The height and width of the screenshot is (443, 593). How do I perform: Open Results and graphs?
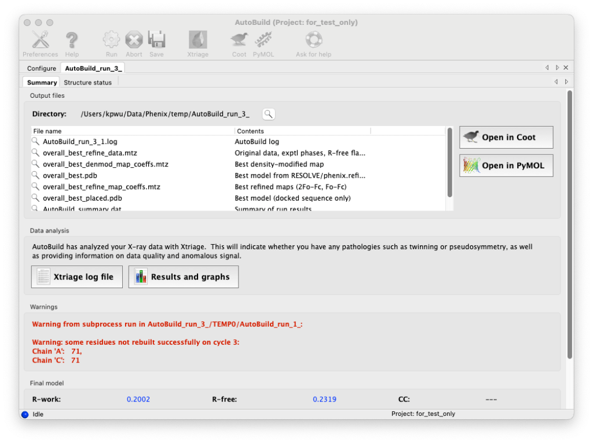pyautogui.click(x=183, y=277)
